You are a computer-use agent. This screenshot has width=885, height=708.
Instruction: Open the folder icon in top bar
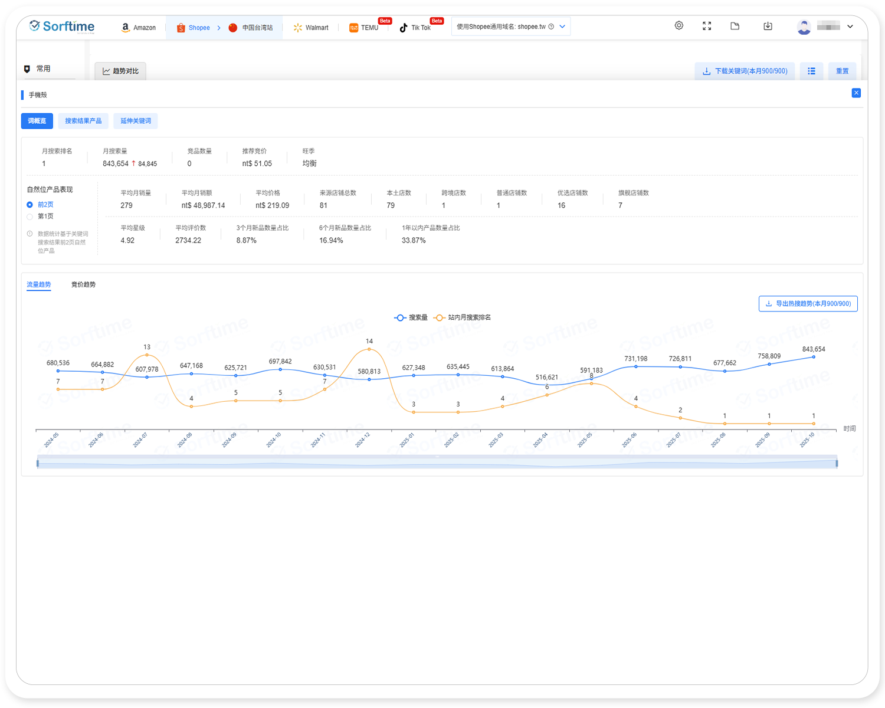735,26
